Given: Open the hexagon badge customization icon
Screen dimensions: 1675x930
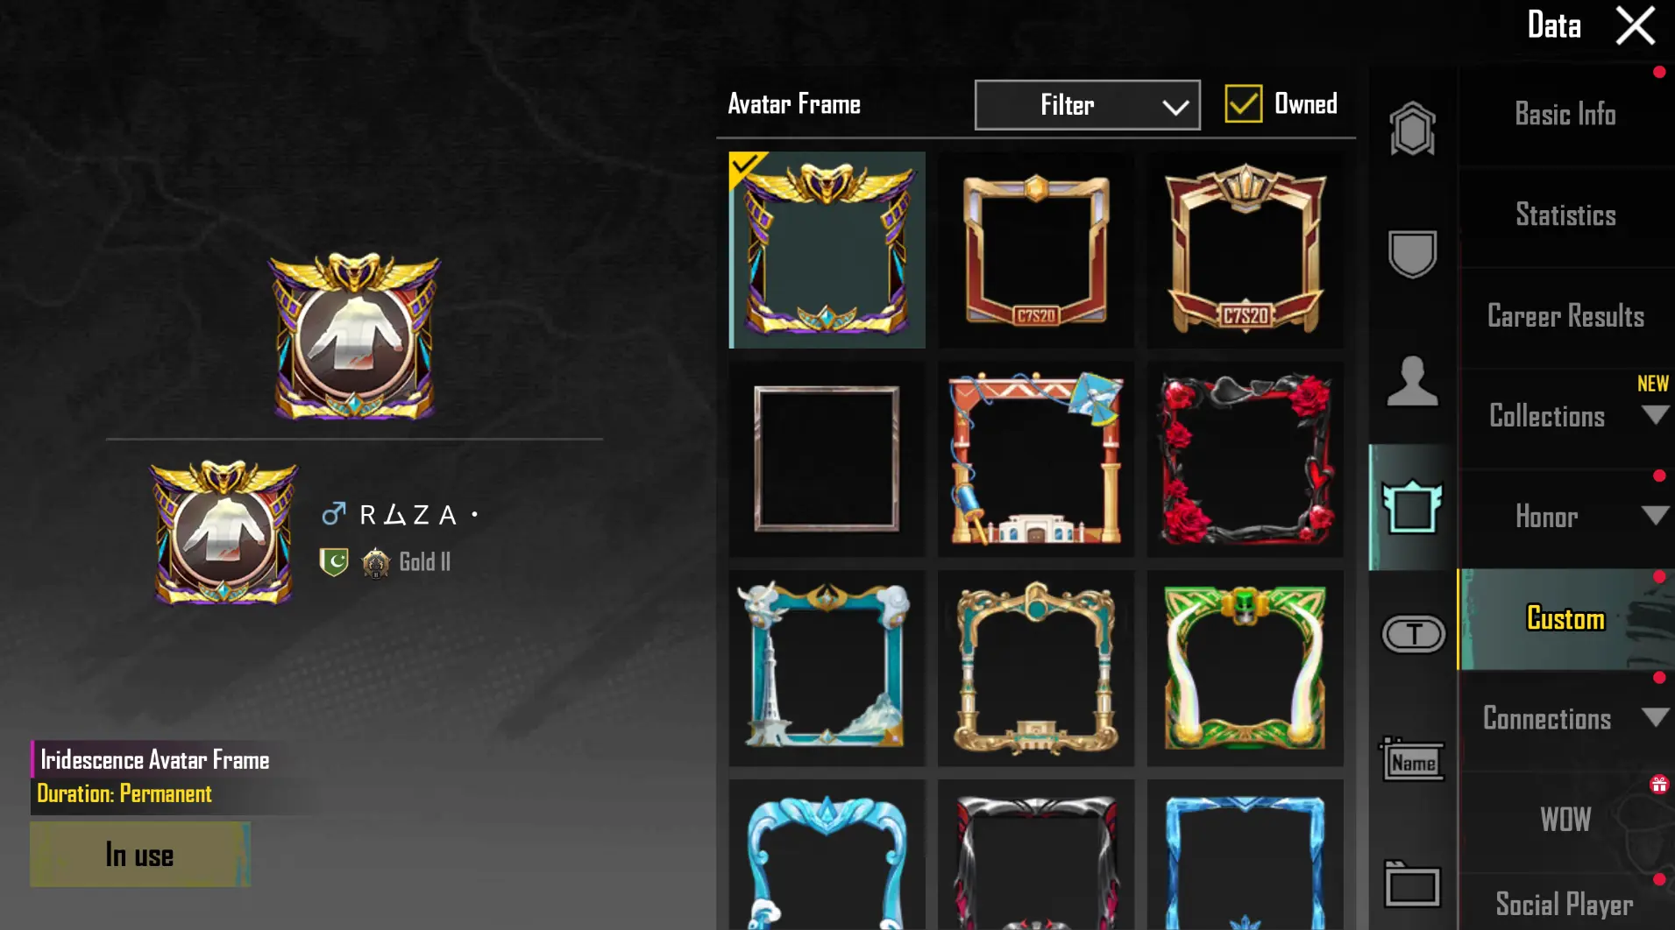Looking at the screenshot, I should 1412,129.
